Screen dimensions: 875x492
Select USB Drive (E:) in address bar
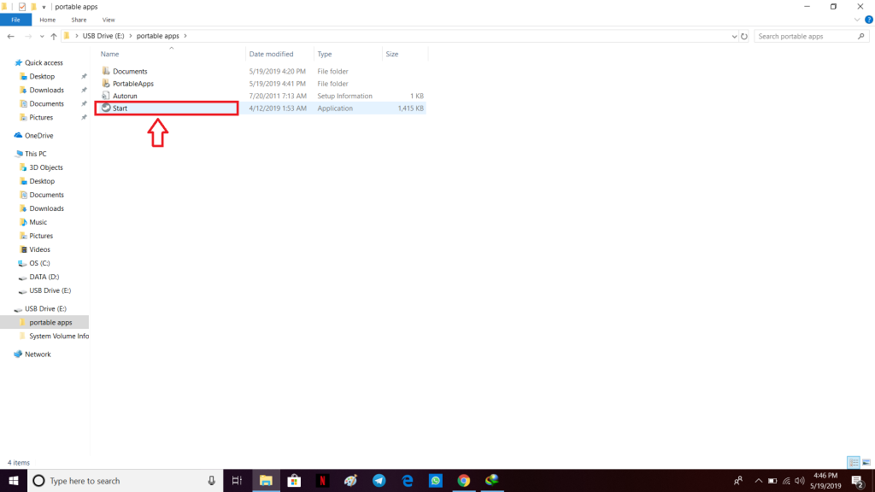103,36
